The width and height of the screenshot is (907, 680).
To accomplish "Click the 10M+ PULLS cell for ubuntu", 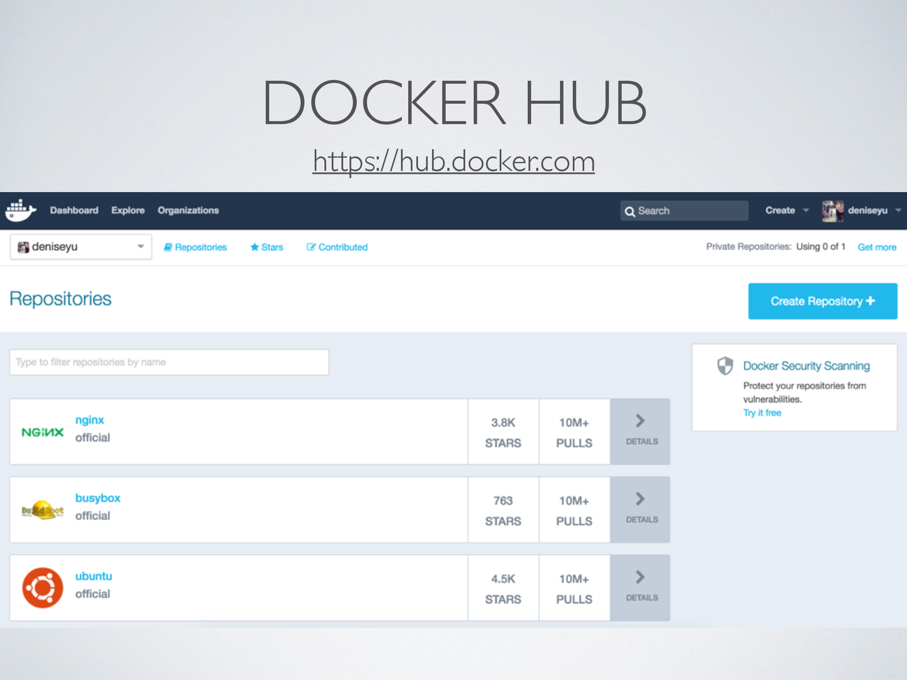I will (x=574, y=589).
